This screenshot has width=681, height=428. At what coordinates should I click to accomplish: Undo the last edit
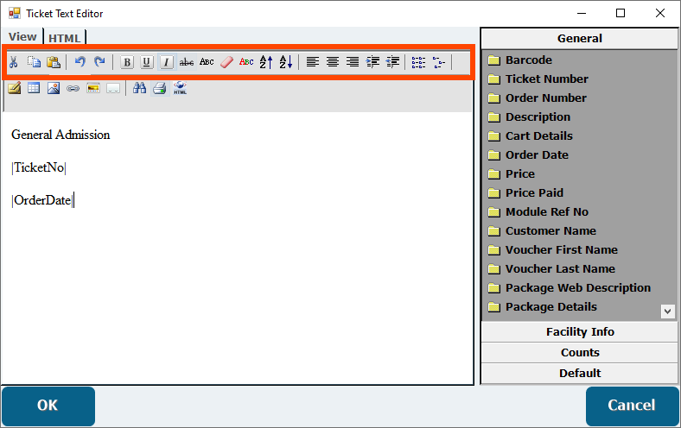[80, 62]
